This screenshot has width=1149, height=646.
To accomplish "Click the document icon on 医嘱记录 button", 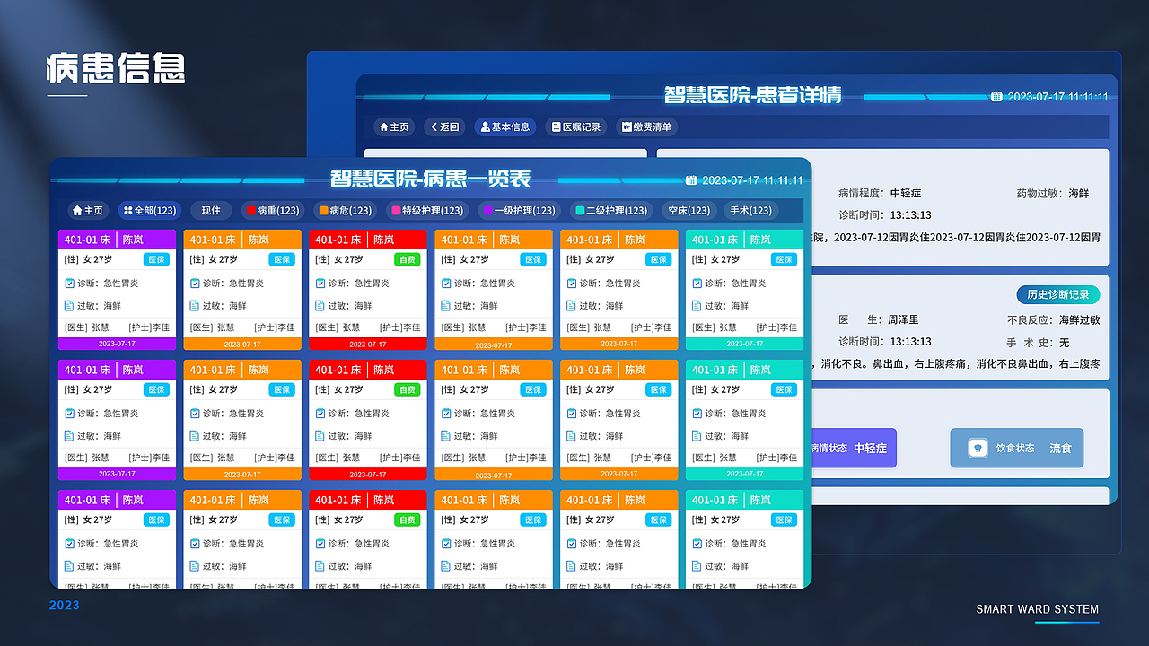I will pos(556,127).
